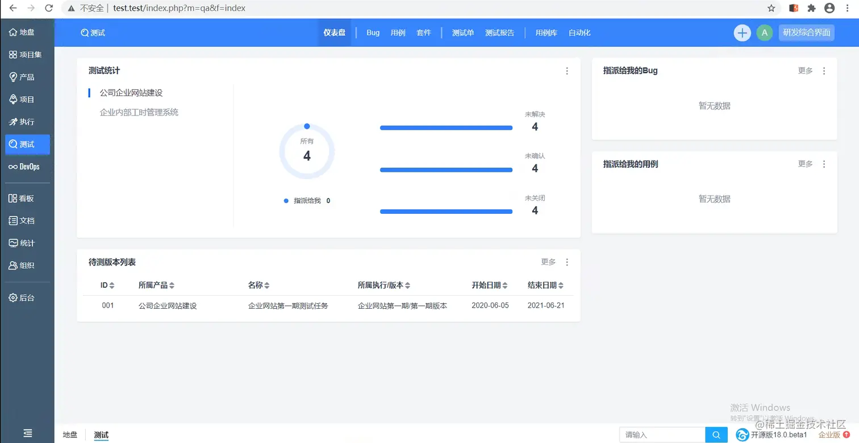
Task: Switch to the 自动化 tab
Action: 579,33
